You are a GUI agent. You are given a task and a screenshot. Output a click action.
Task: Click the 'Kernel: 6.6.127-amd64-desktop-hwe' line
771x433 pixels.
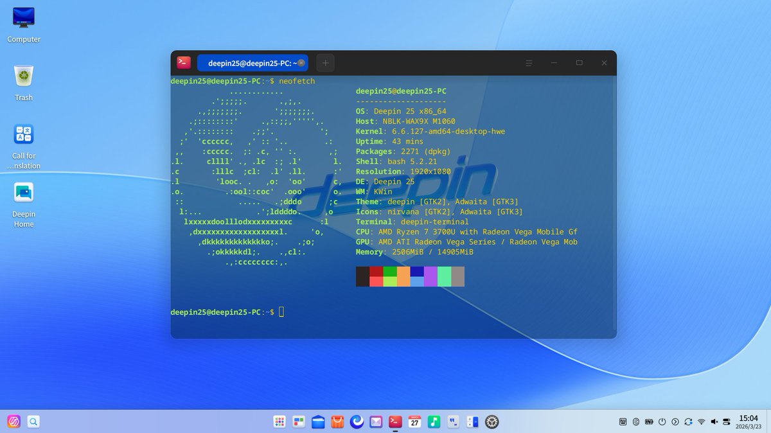click(x=430, y=132)
